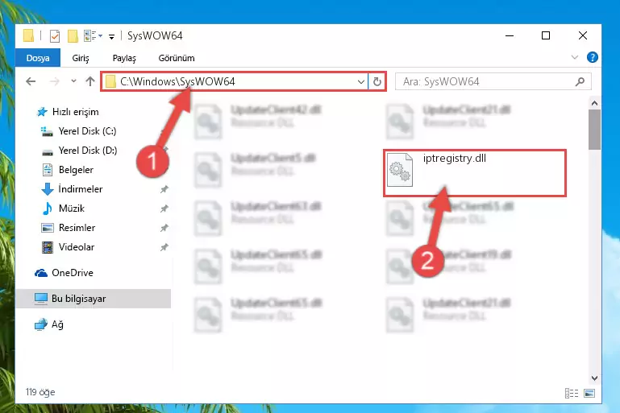Go back with the left arrow

click(31, 81)
